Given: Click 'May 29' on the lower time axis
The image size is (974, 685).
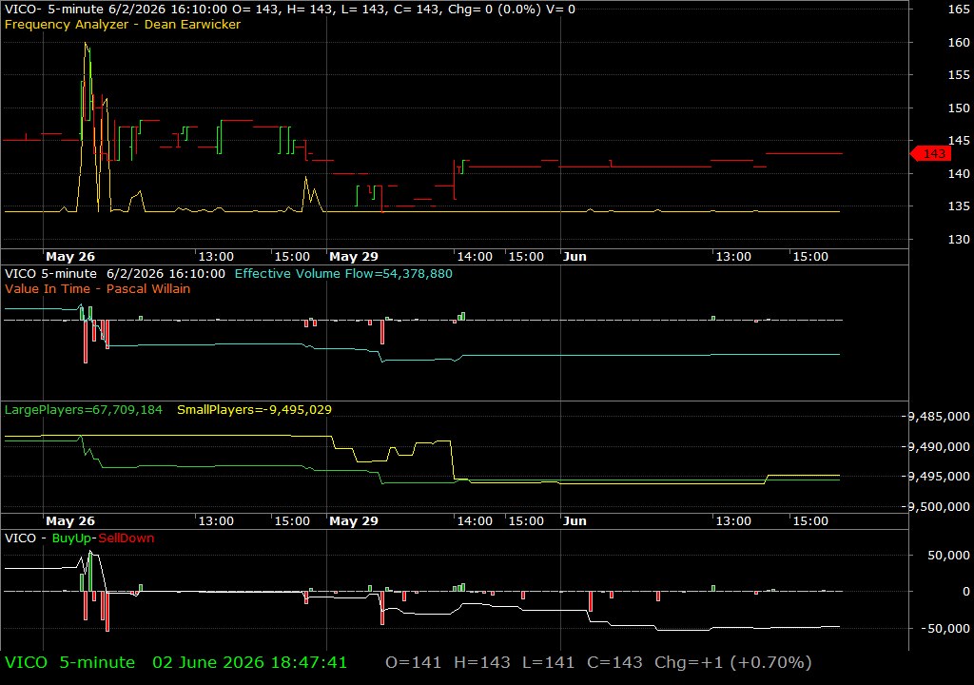Looking at the screenshot, I should [x=354, y=521].
